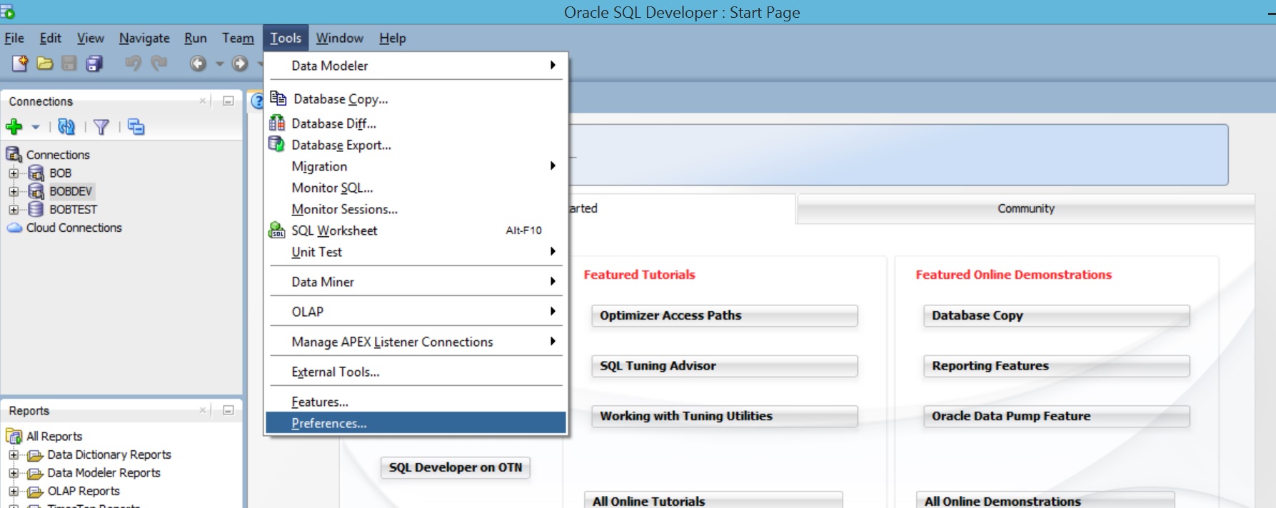The image size is (1276, 508).
Task: Expand the Data Modeler Reports node
Action: click(14, 472)
